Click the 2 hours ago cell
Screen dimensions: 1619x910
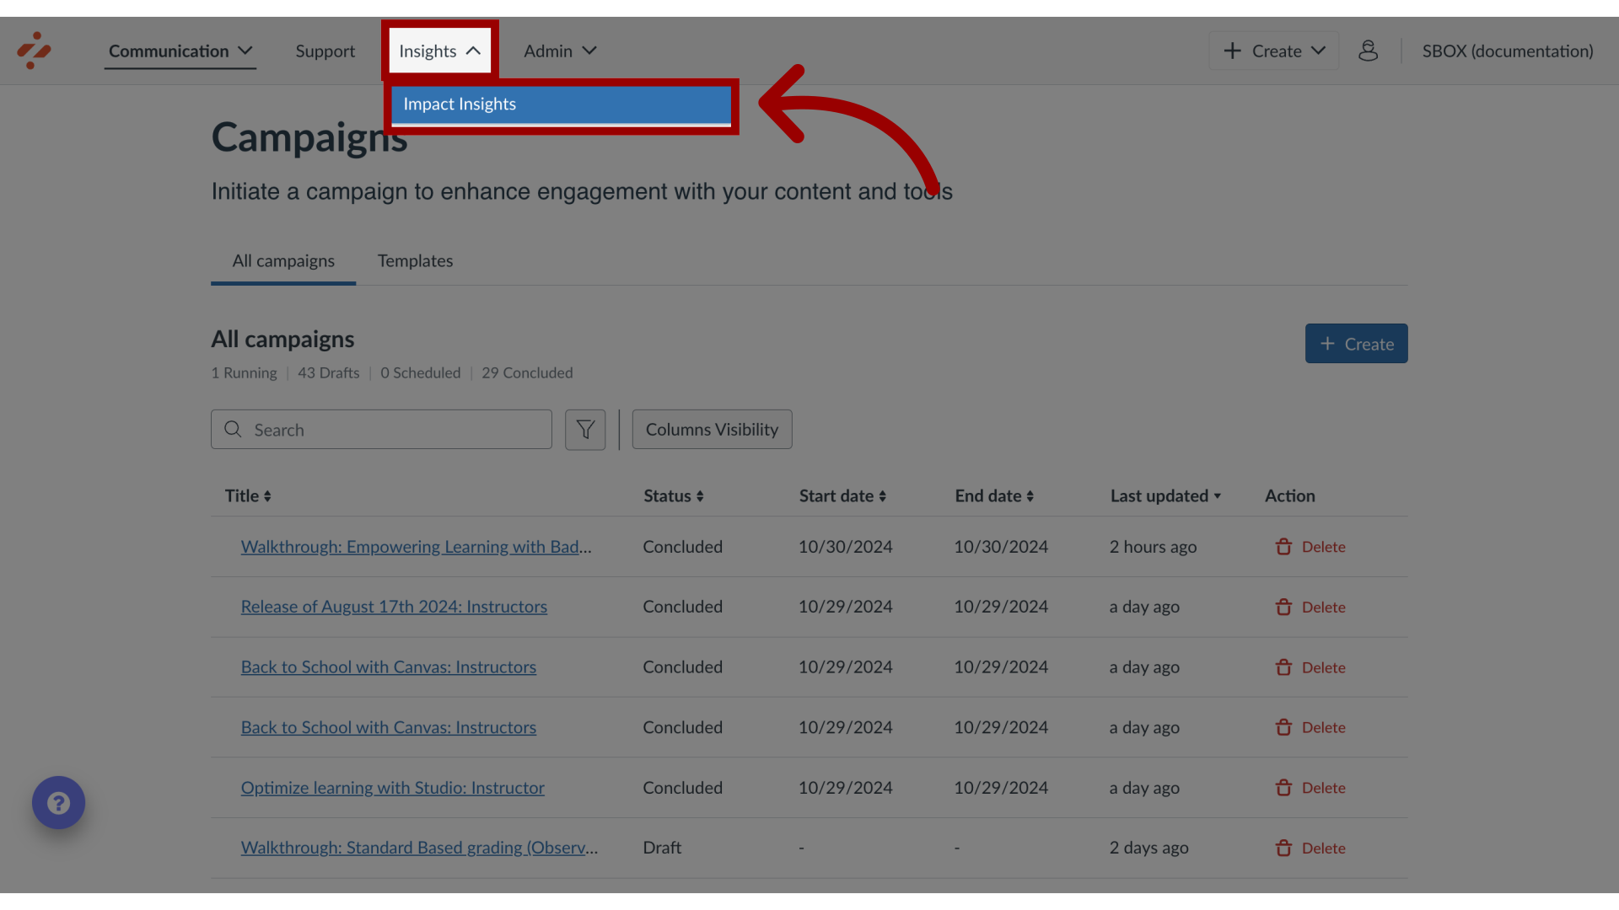coord(1153,547)
